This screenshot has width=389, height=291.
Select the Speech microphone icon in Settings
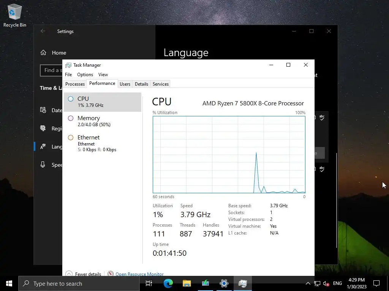(43, 164)
